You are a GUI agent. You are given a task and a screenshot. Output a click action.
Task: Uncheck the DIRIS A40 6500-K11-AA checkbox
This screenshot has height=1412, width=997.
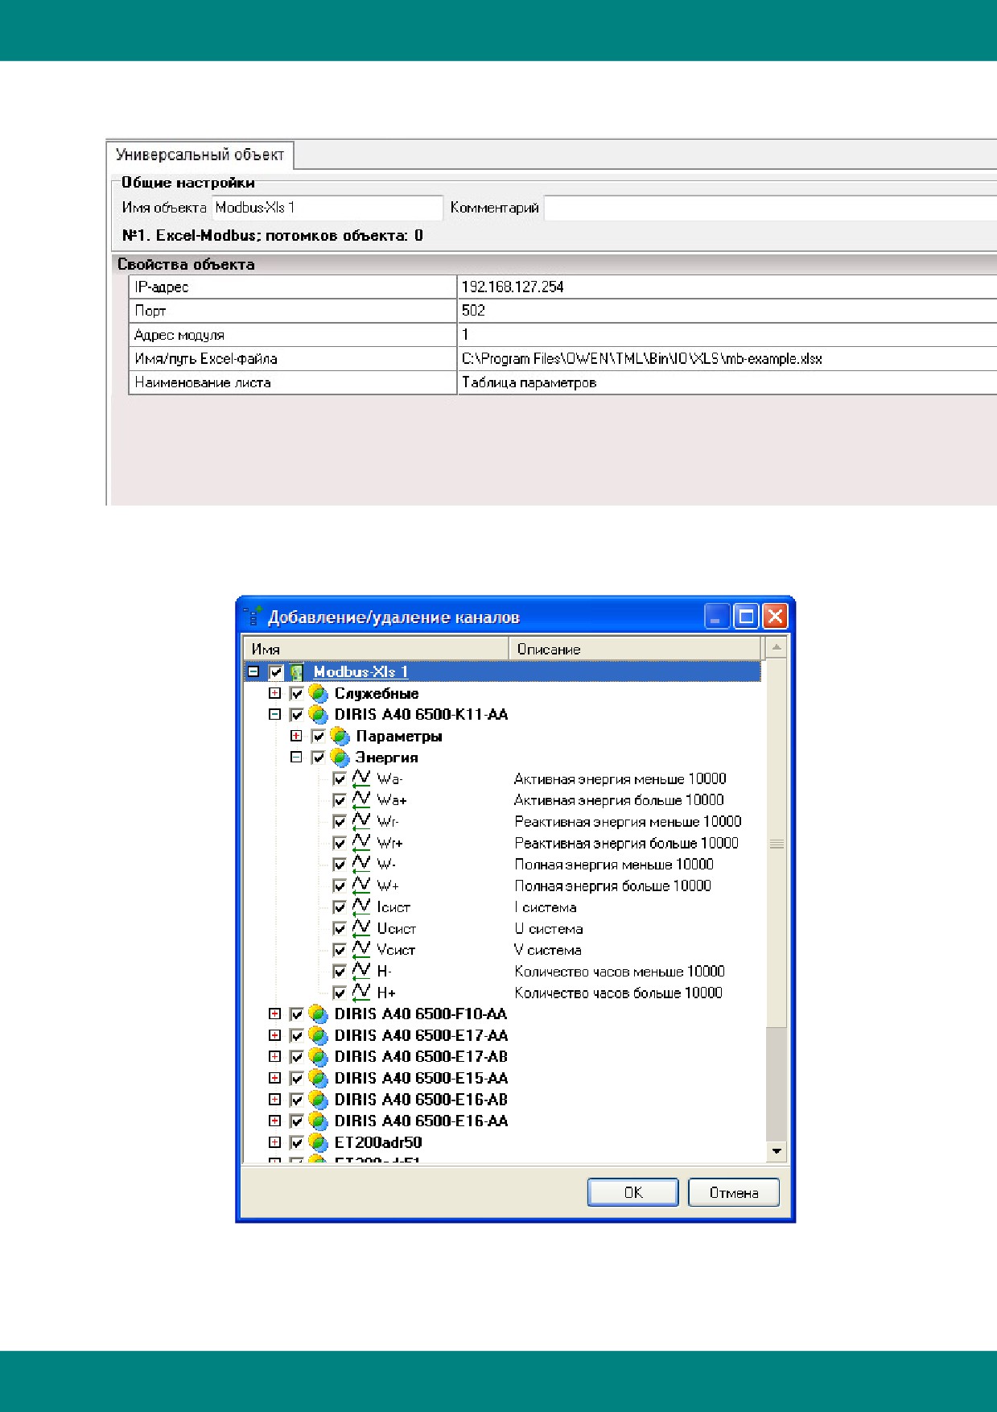tap(297, 714)
